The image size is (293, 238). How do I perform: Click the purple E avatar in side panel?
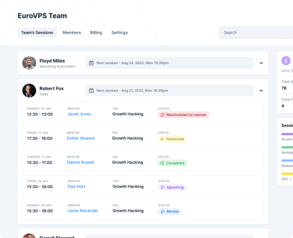point(286,60)
